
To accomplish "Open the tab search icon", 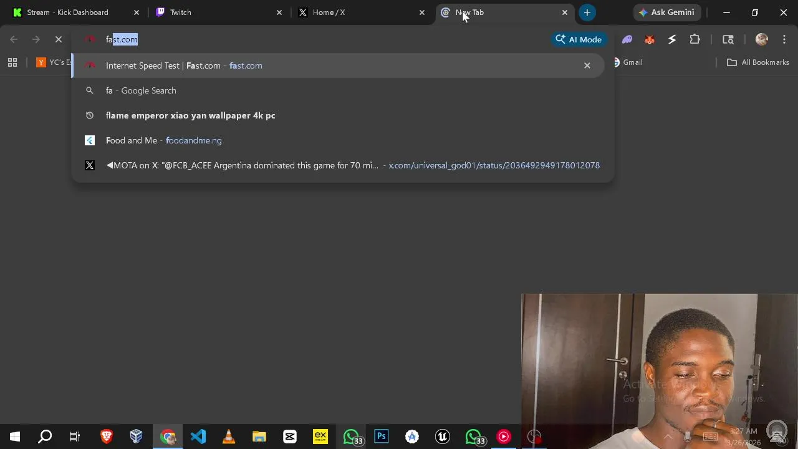I will 728,39.
